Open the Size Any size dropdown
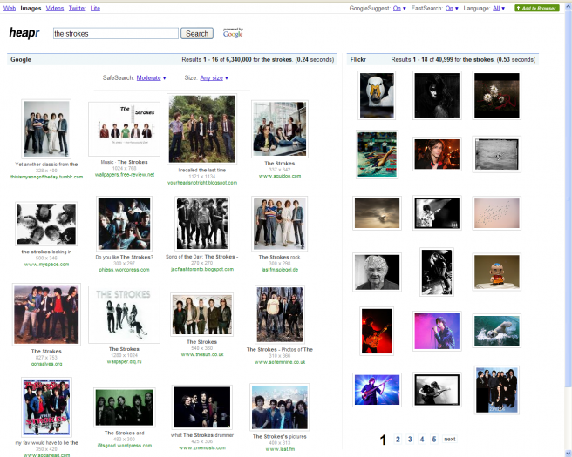 pyautogui.click(x=214, y=78)
